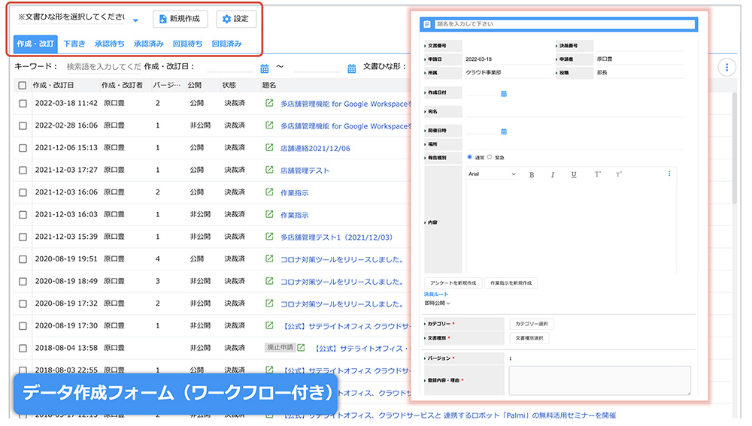
Task: Sort by the 作成・改訂日 column header
Action: pyautogui.click(x=53, y=86)
